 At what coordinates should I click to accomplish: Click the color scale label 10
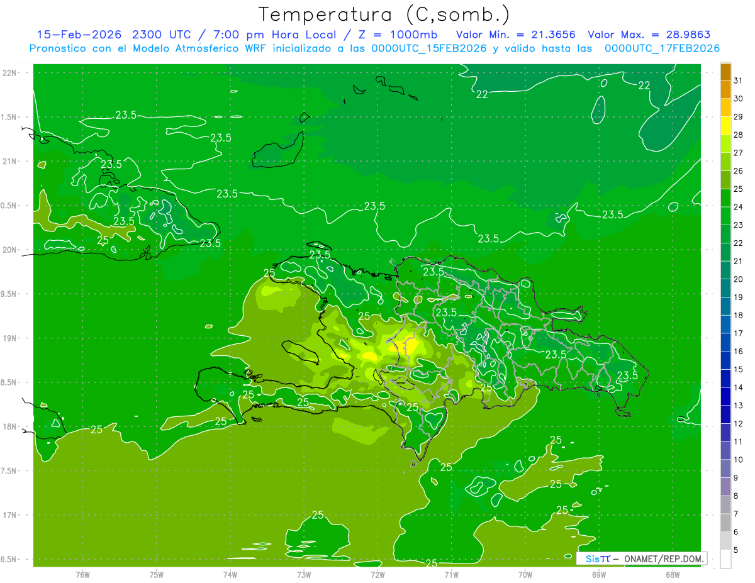739,460
